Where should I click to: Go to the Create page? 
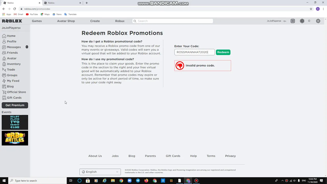pyautogui.click(x=95, y=21)
